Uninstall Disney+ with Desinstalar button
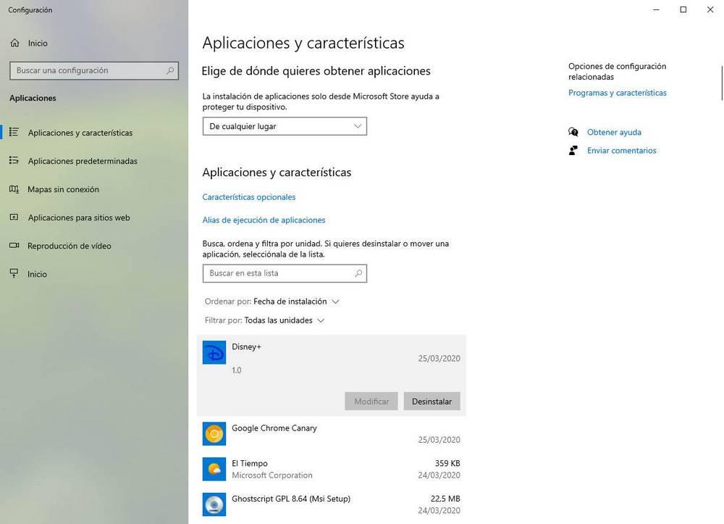The image size is (724, 524). pos(432,401)
